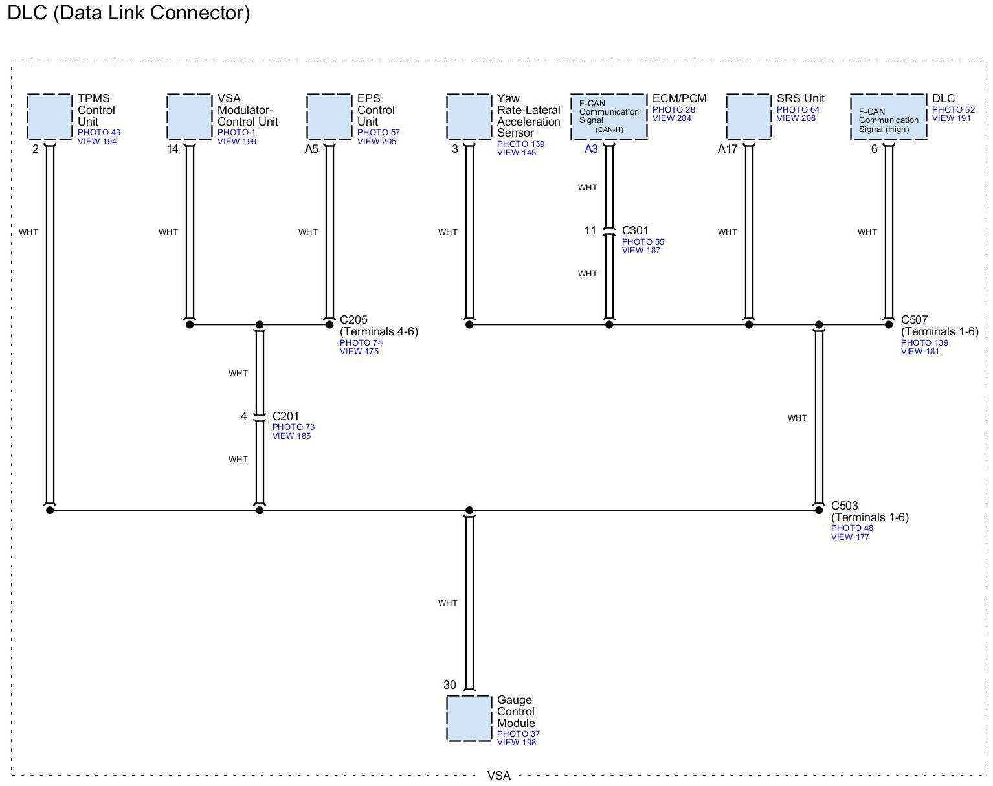Click PHOTO 28 link beside ECM/PCM
This screenshot has width=993, height=786.
(673, 110)
